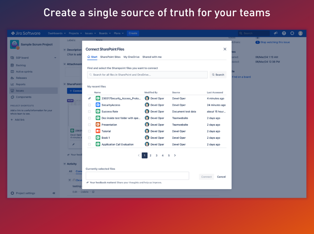Click the SharePoint file search field

click(147, 75)
